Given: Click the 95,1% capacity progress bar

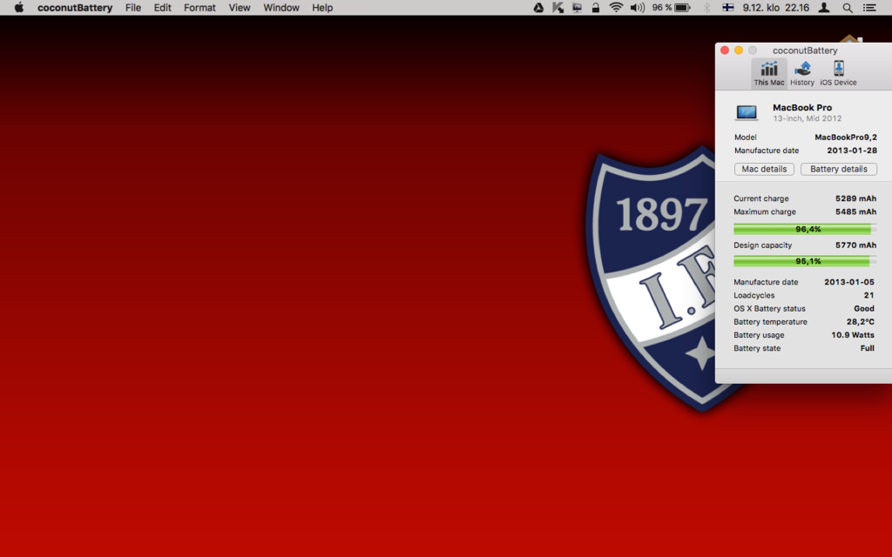Looking at the screenshot, I should pos(804,261).
